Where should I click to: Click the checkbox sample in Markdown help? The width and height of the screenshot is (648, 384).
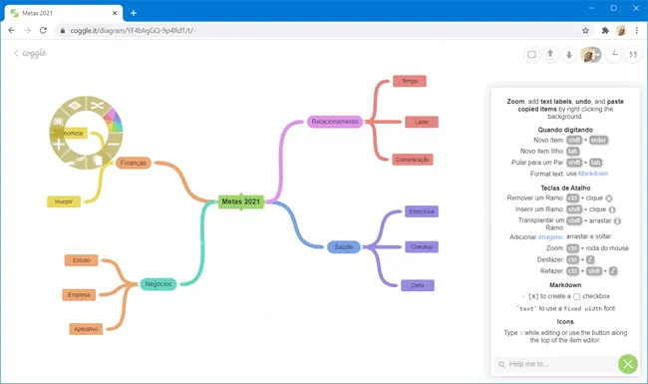[576, 296]
